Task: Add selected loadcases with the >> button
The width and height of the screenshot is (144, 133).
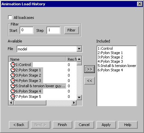Action: (90, 69)
